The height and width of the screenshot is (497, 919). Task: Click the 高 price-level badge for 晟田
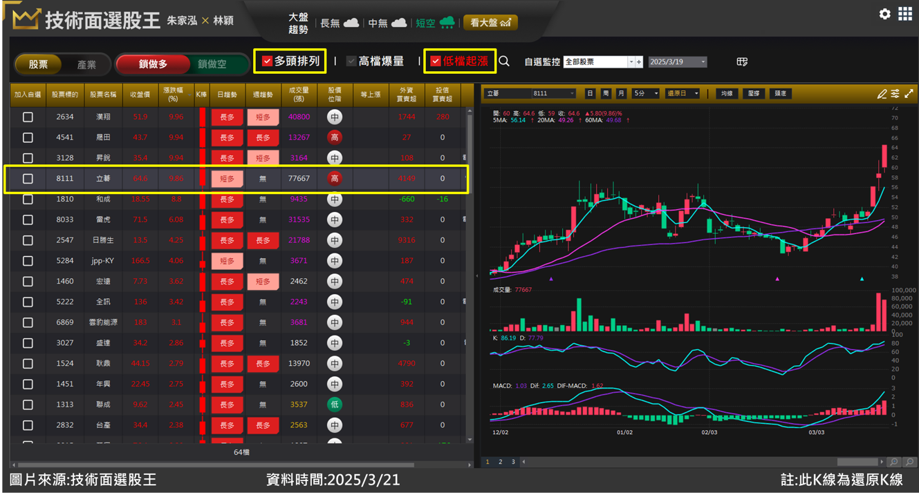pos(335,137)
